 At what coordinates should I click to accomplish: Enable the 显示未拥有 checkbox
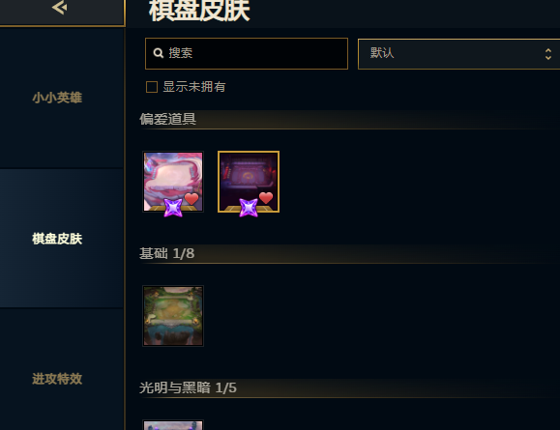pyautogui.click(x=152, y=87)
